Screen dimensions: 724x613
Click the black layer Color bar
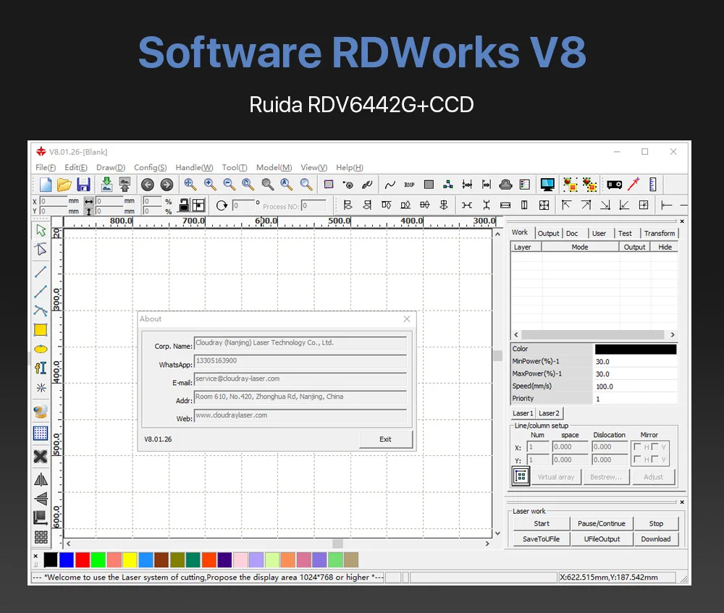[x=636, y=349]
